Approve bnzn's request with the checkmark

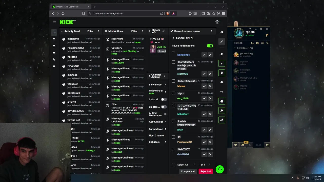pos(204,130)
